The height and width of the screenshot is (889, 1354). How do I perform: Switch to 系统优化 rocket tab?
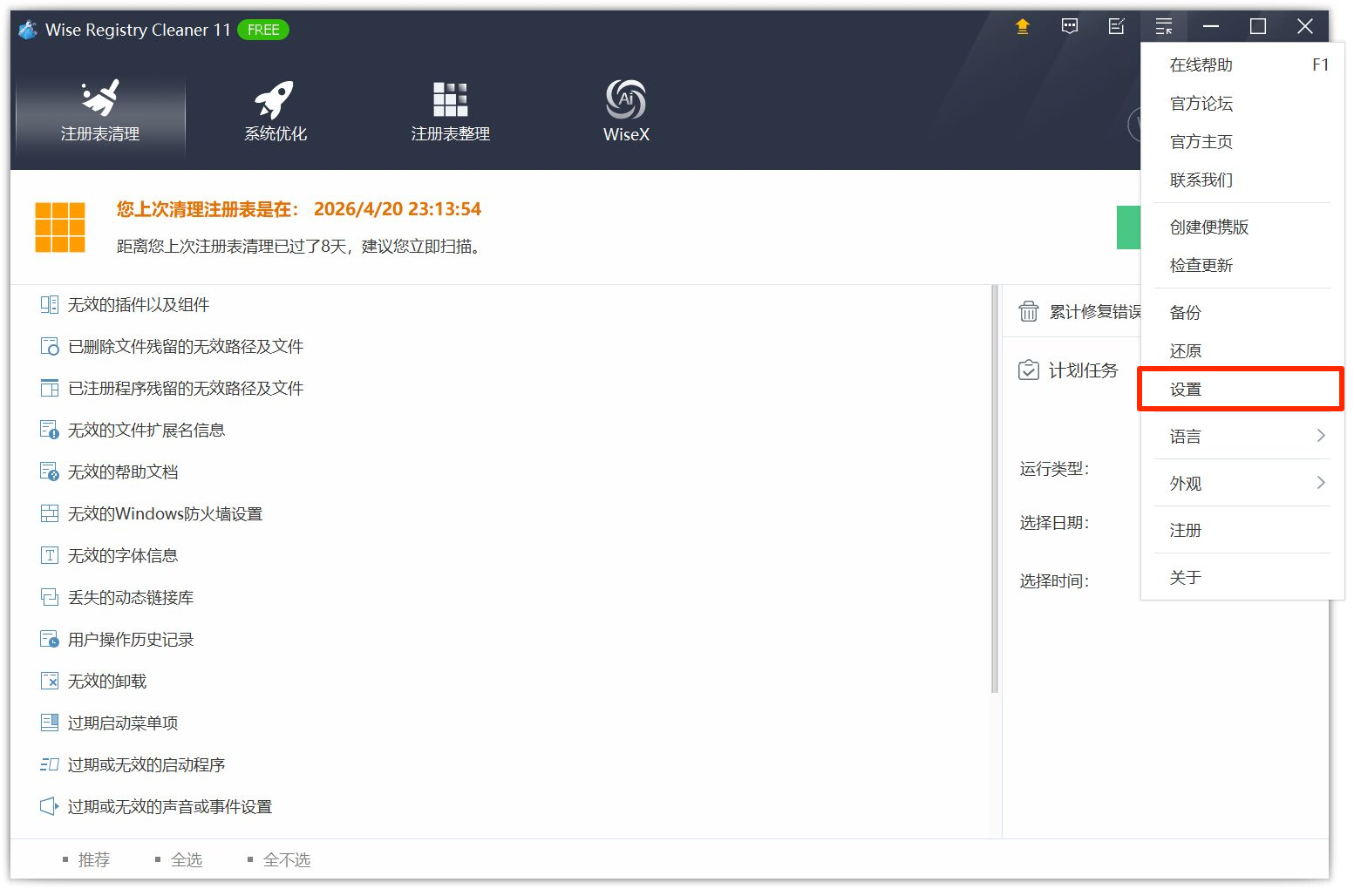click(x=276, y=112)
